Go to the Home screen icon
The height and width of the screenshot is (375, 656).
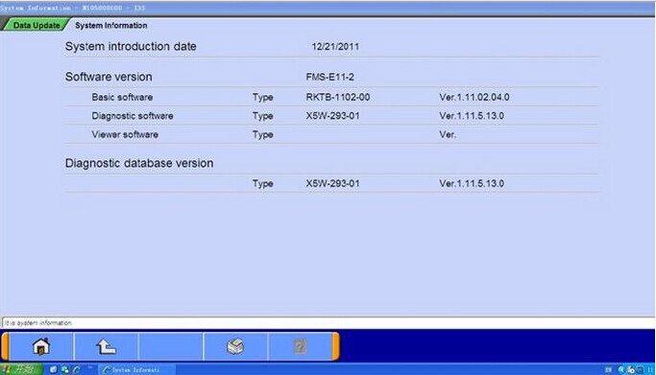click(x=41, y=346)
